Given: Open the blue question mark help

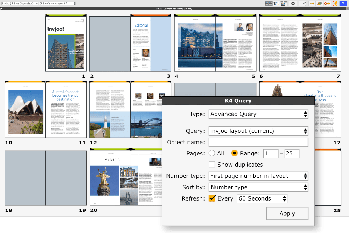Looking at the screenshot, I should coord(342,3).
